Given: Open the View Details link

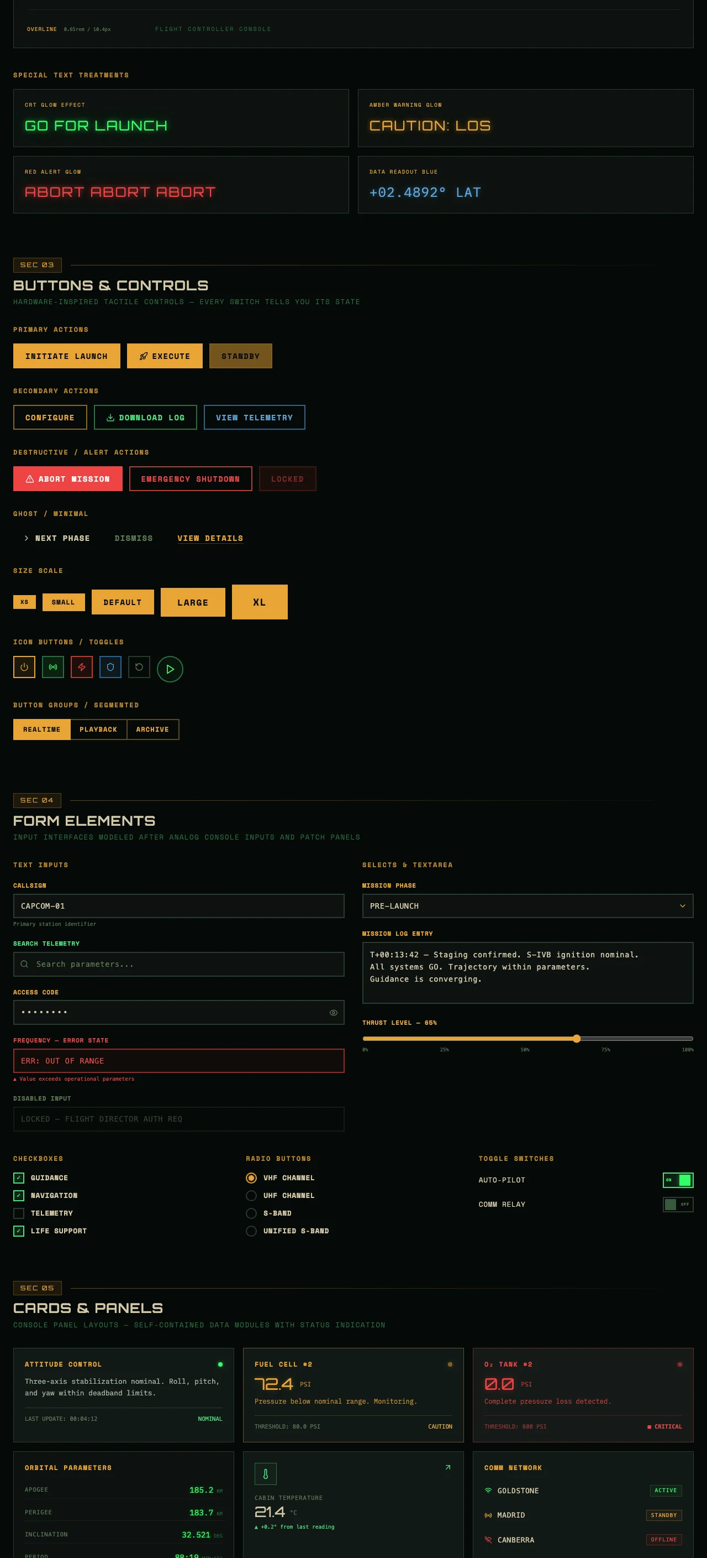Looking at the screenshot, I should click(210, 538).
